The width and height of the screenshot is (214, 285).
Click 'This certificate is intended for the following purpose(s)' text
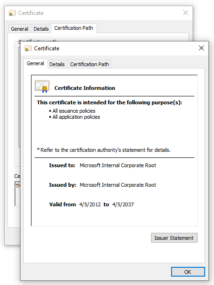click(110, 102)
